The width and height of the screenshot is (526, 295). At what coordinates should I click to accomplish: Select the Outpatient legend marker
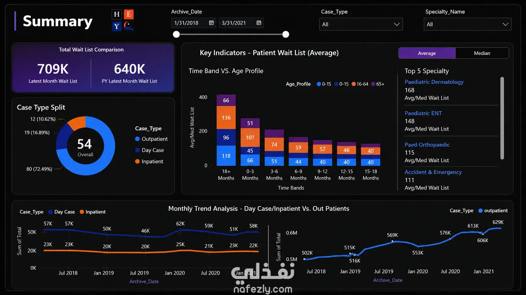(137, 139)
